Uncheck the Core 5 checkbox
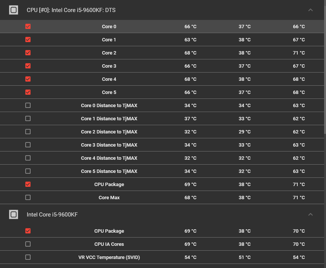This screenshot has height=268, width=326. tap(28, 92)
